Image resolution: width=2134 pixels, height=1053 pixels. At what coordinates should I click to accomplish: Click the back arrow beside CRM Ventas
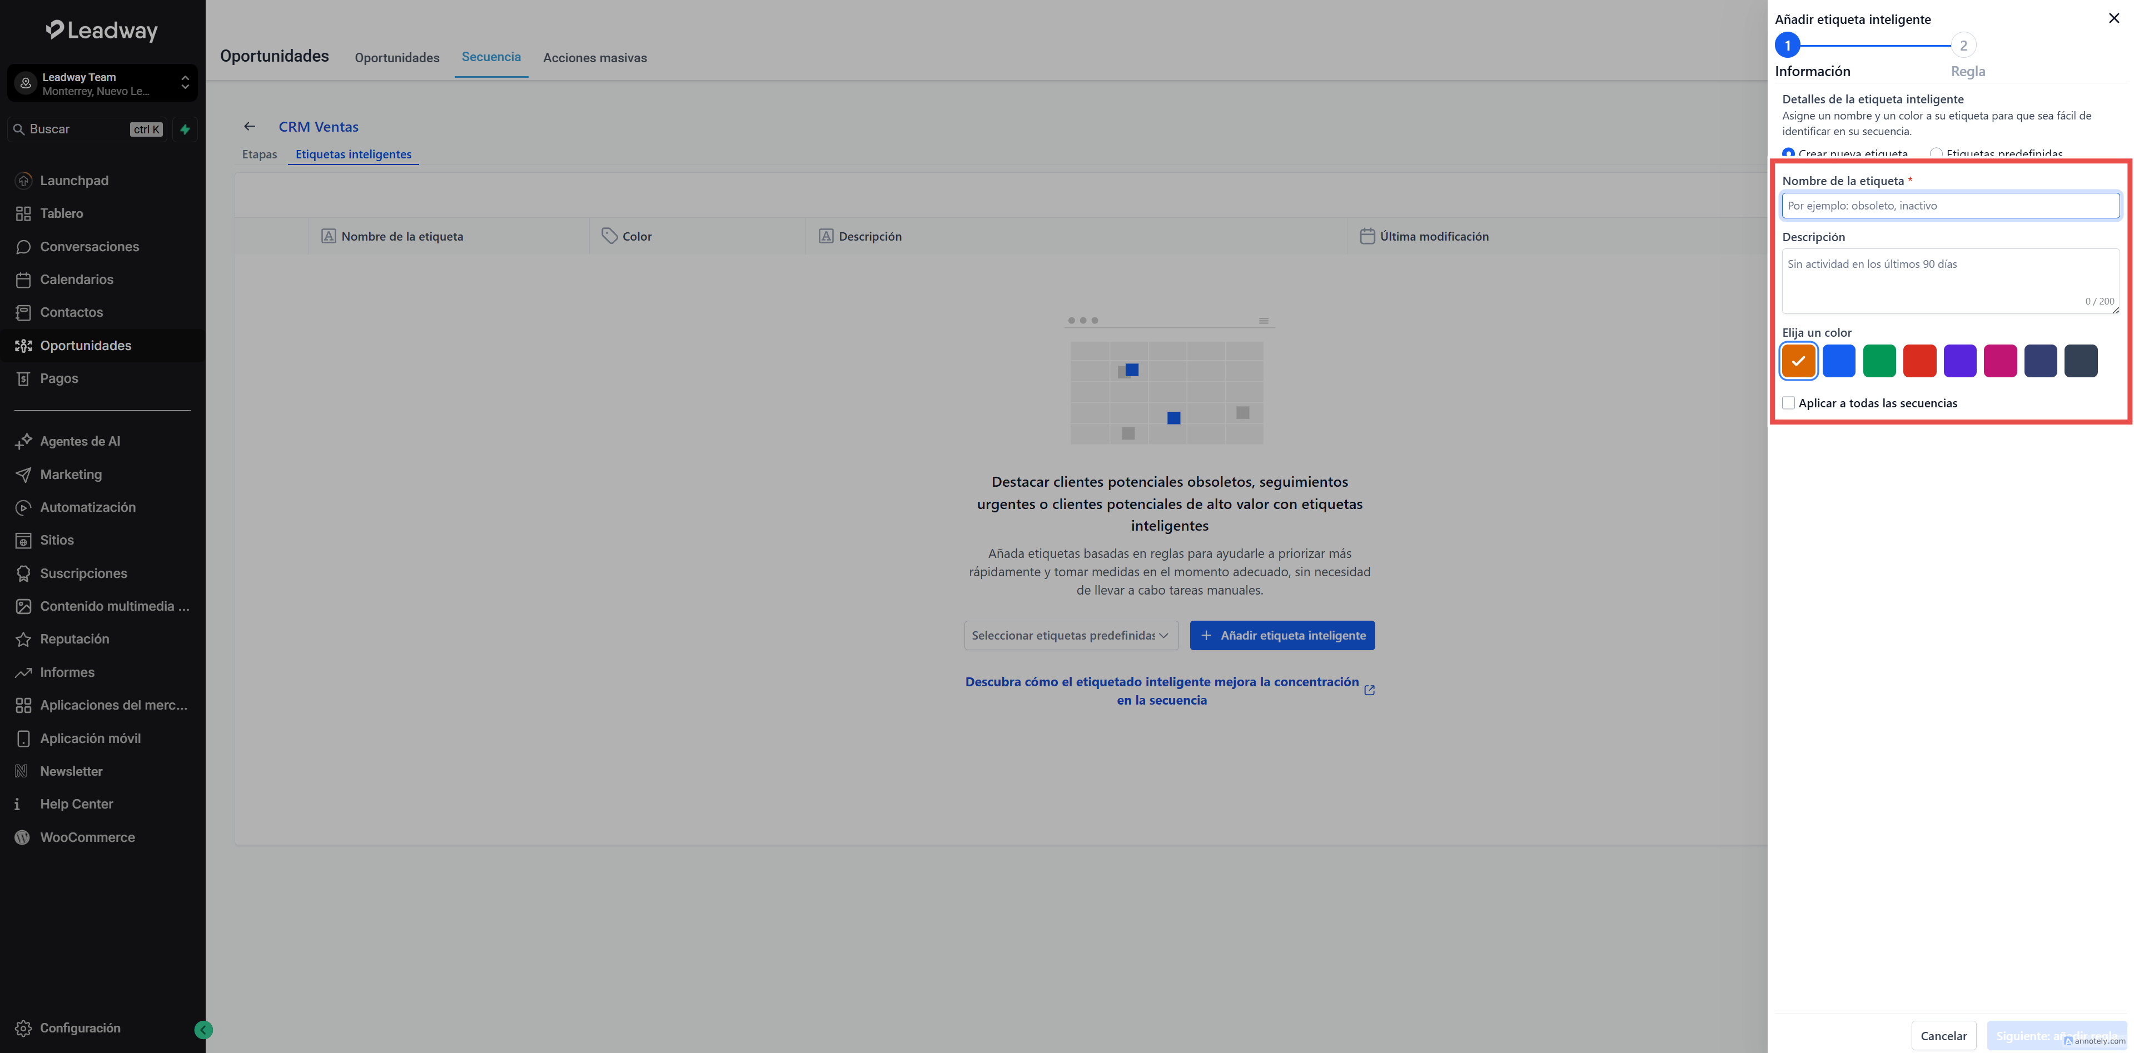click(250, 127)
